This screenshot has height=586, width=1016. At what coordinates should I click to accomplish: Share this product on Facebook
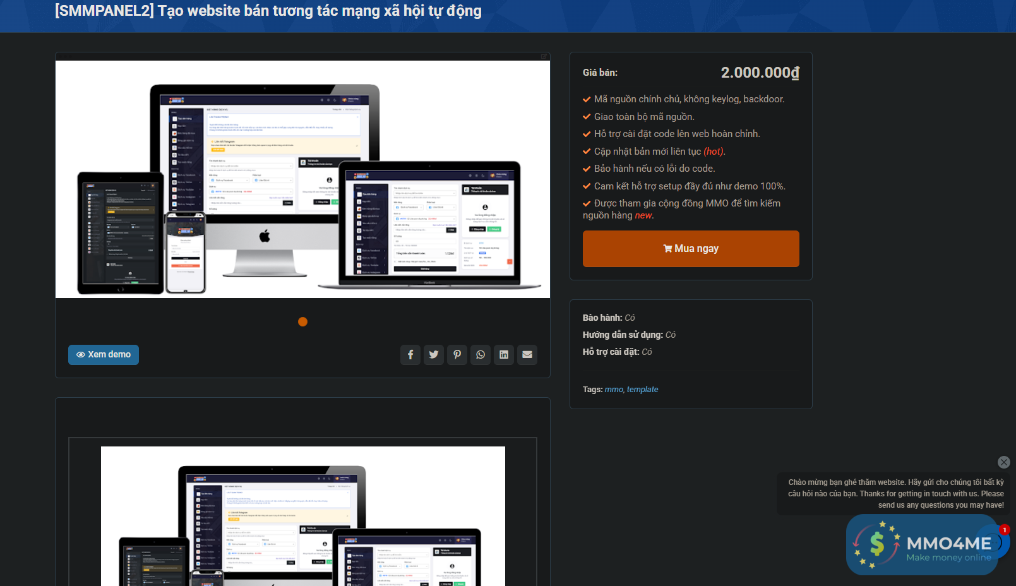point(410,355)
